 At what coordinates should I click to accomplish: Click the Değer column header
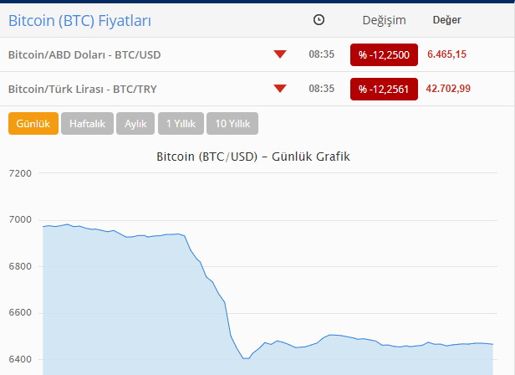point(446,20)
